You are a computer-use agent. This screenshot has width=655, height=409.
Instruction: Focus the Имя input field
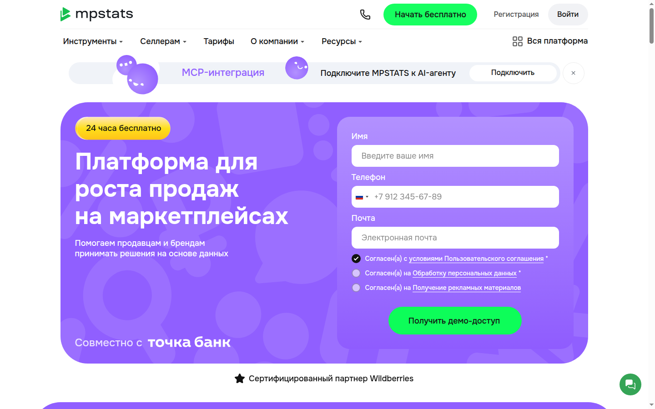[455, 156]
